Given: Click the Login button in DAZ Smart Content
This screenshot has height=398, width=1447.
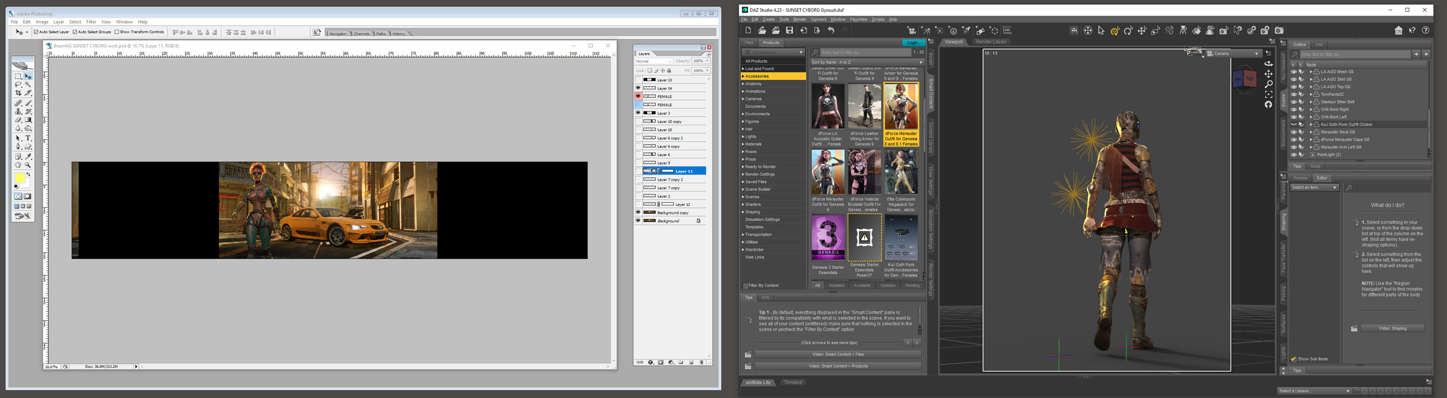Looking at the screenshot, I should coord(913,43).
